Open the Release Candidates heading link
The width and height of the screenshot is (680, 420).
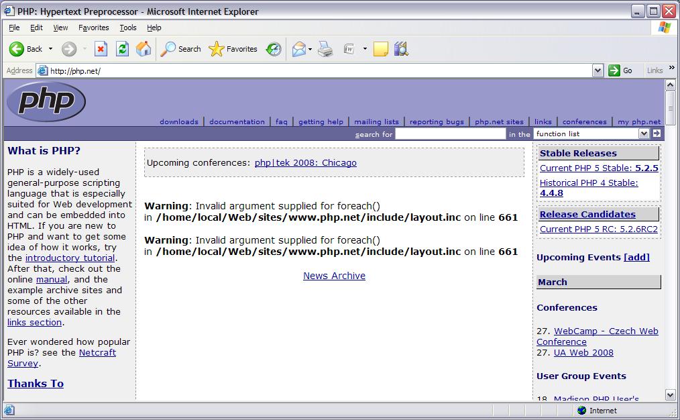587,214
